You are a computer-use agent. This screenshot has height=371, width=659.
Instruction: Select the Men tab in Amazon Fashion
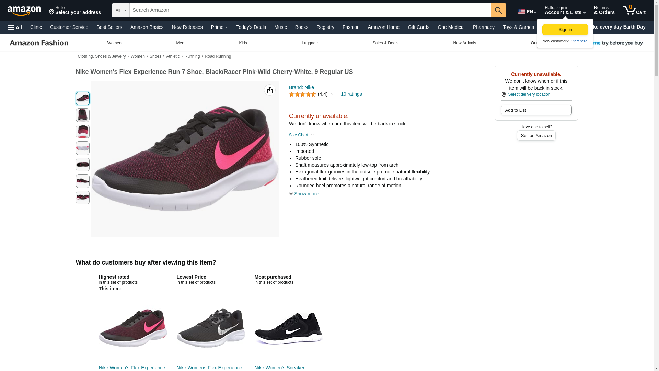(180, 43)
